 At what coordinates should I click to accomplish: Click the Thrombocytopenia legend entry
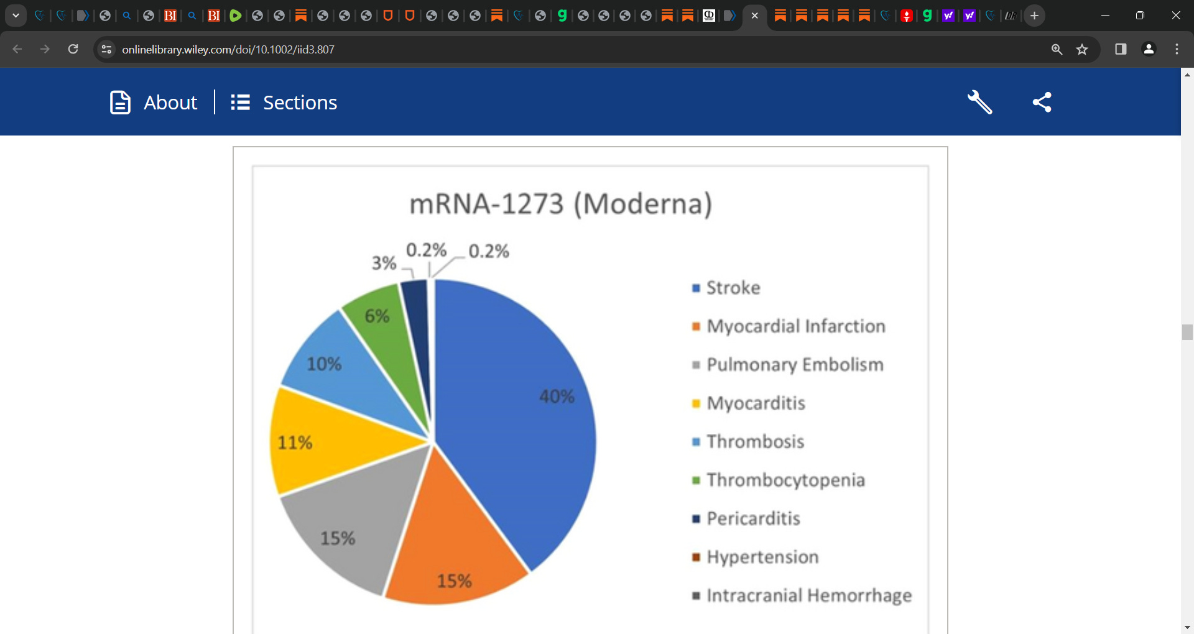(x=779, y=480)
